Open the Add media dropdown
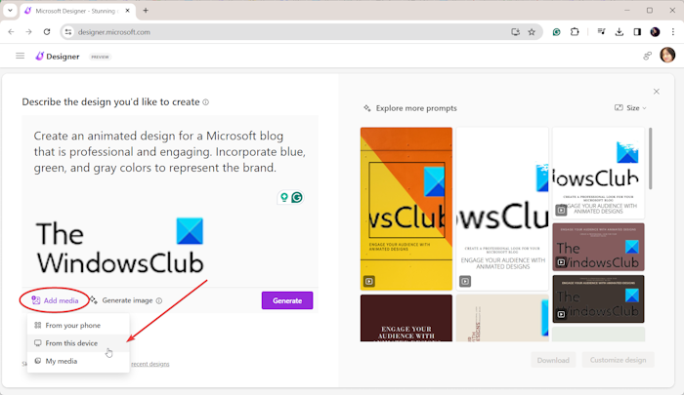Screen dimensions: 684x395 click(x=55, y=300)
